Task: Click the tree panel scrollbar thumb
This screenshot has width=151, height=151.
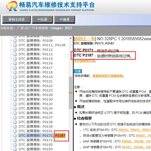Action: click(x=71, y=93)
